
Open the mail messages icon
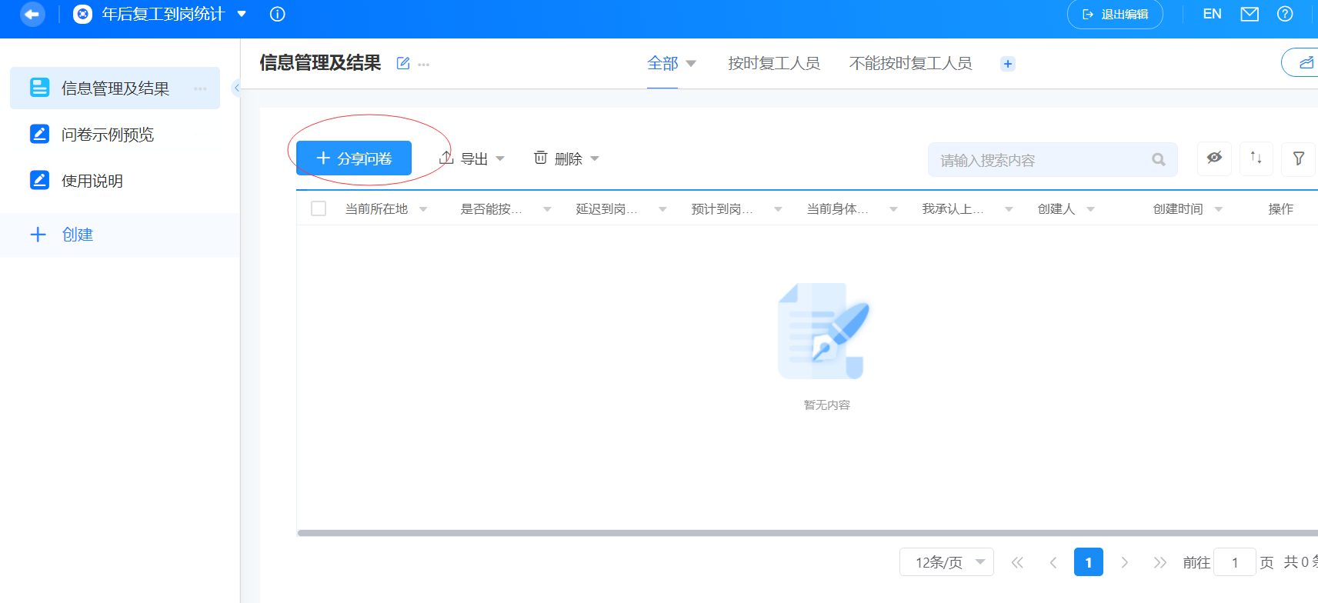coord(1250,14)
